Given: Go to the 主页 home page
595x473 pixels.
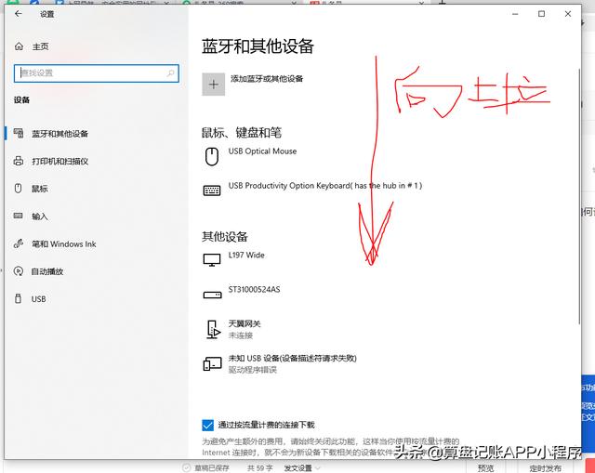Looking at the screenshot, I should pyautogui.click(x=32, y=46).
